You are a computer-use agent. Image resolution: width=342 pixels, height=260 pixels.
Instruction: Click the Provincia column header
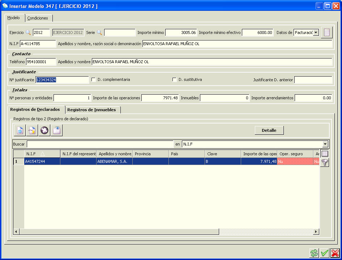coord(150,153)
